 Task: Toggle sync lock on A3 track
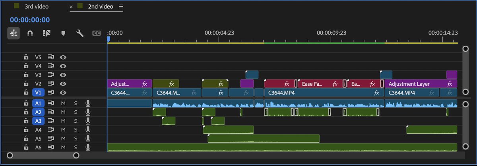tap(50, 121)
